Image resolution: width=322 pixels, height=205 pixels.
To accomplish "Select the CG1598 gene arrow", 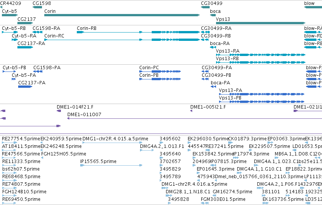I will click(37, 7).
